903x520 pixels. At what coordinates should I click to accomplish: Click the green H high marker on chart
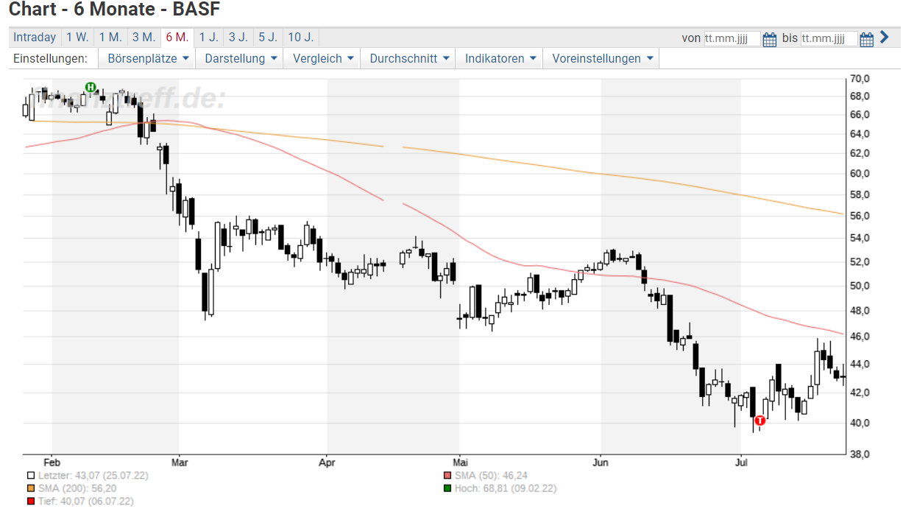pos(91,88)
